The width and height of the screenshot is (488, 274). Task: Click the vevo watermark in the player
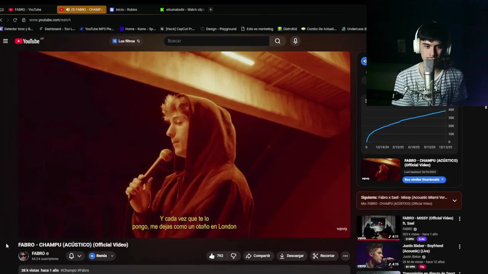(x=342, y=229)
